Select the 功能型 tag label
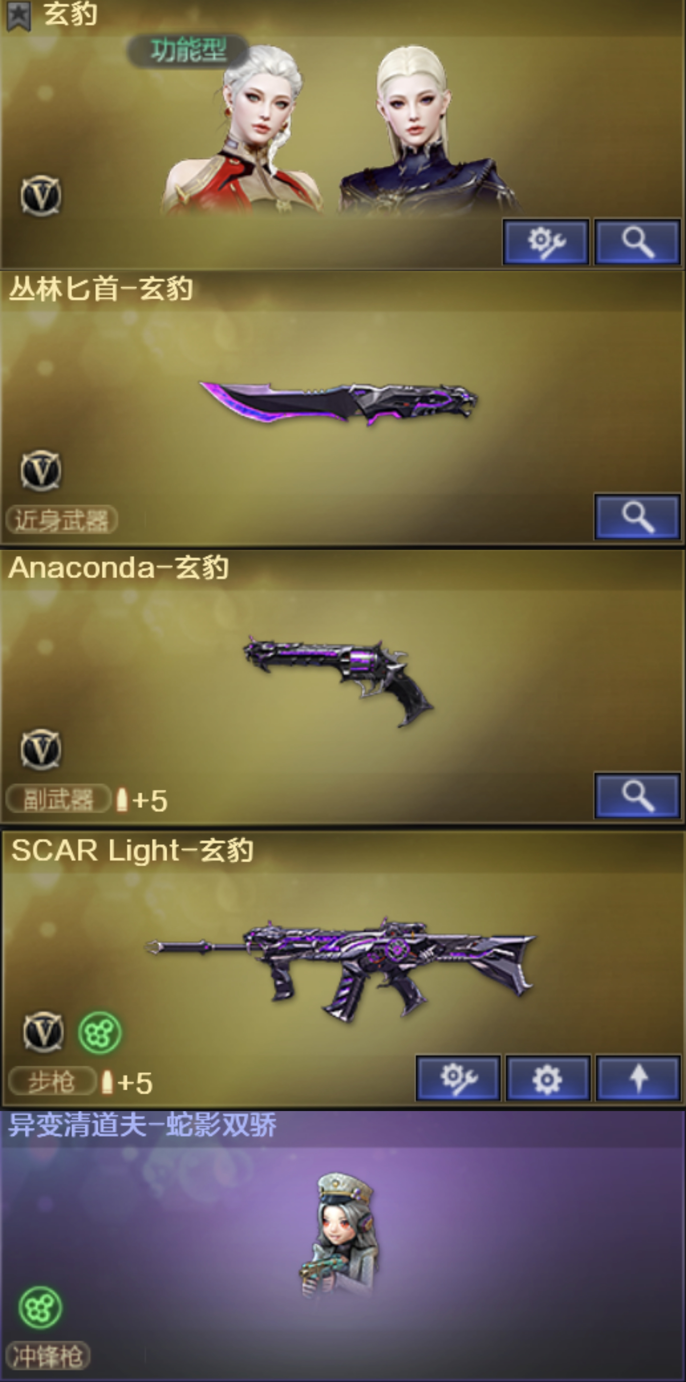Image resolution: width=686 pixels, height=1382 pixels. pos(188,51)
